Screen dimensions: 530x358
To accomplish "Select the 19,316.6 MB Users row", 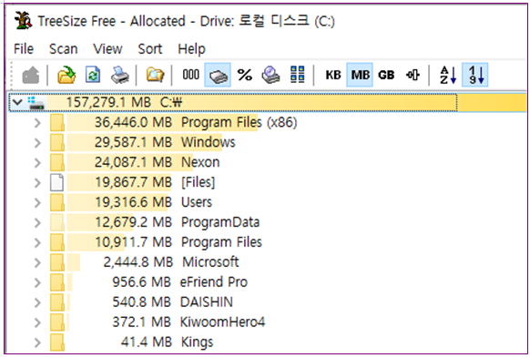I will (x=153, y=202).
